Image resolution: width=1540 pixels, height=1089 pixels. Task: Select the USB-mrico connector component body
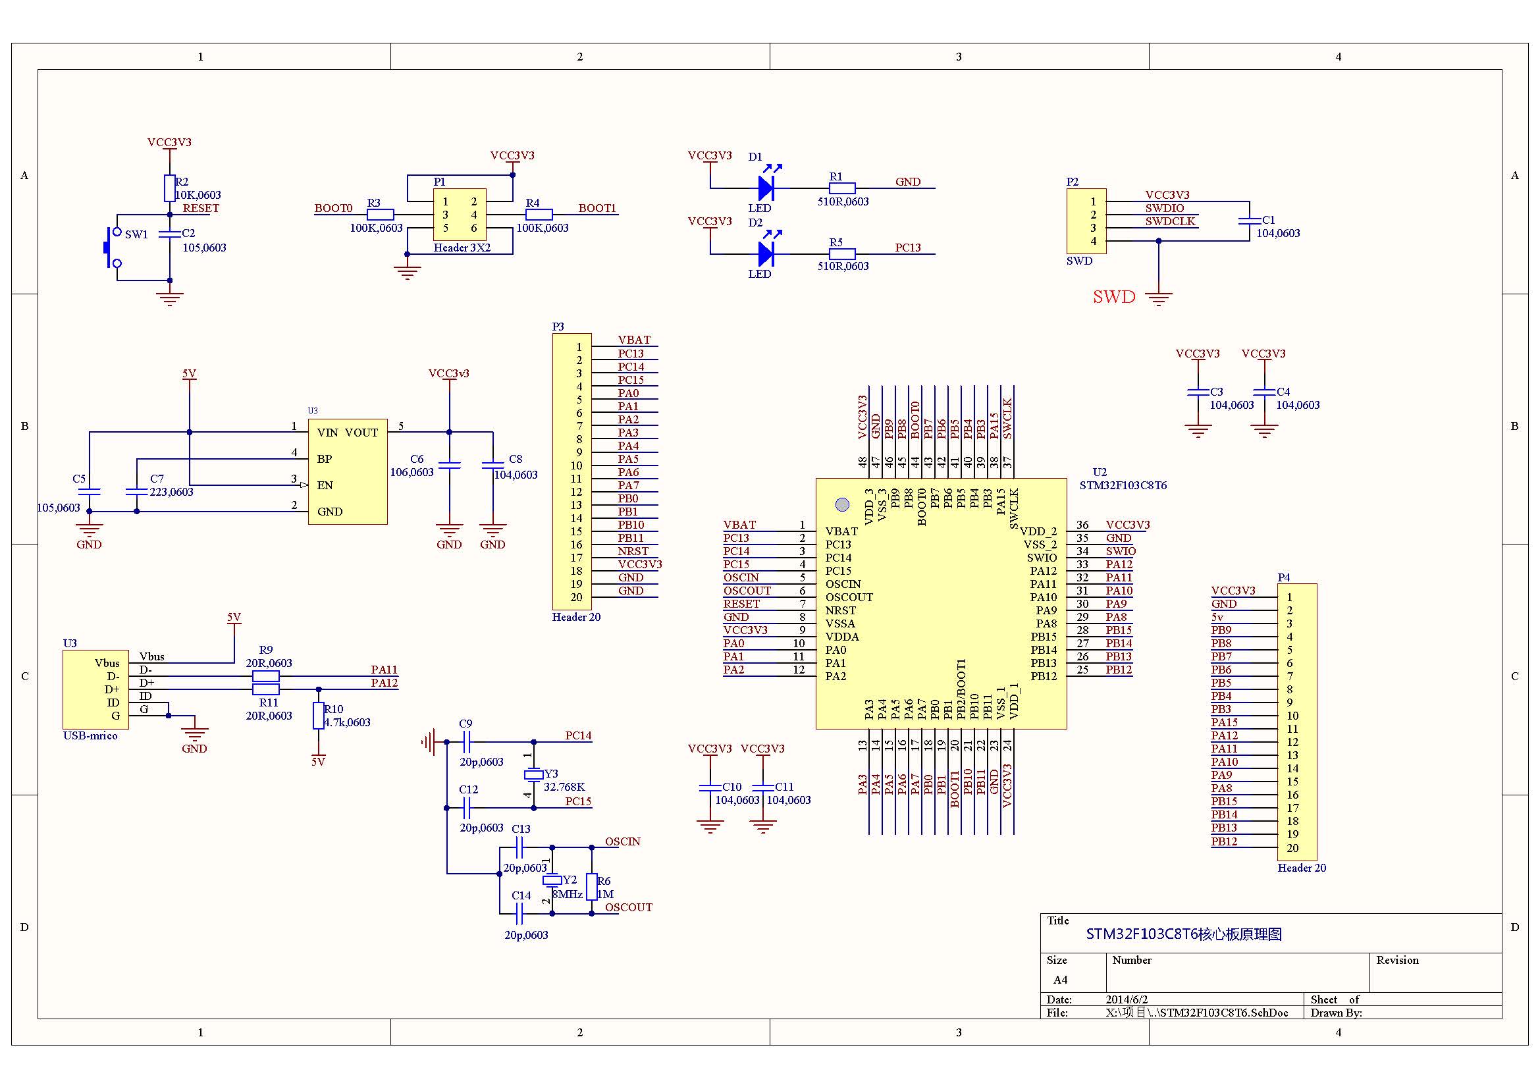tap(95, 689)
